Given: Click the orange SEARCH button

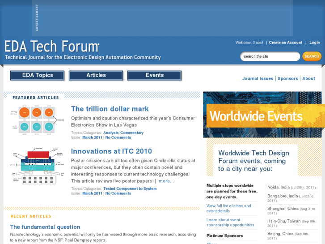Looking at the screenshot, I should point(312,56).
